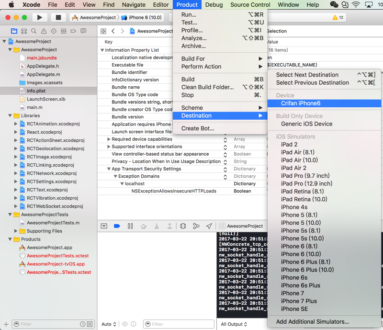Click the Step over icon

[x=144, y=226]
